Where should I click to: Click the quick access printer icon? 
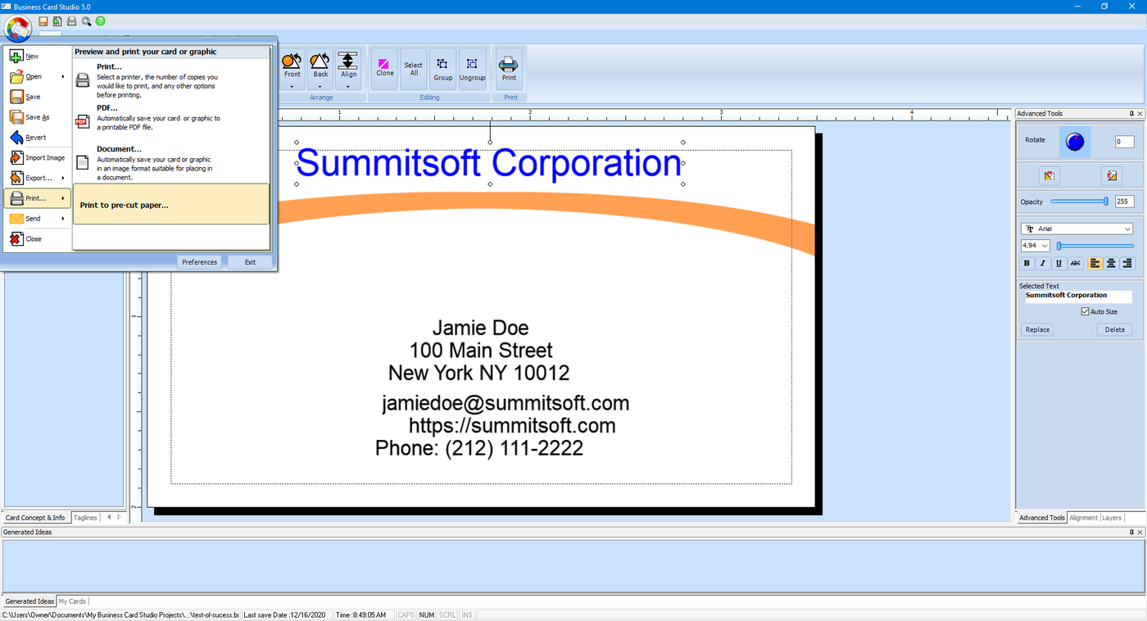(x=71, y=21)
